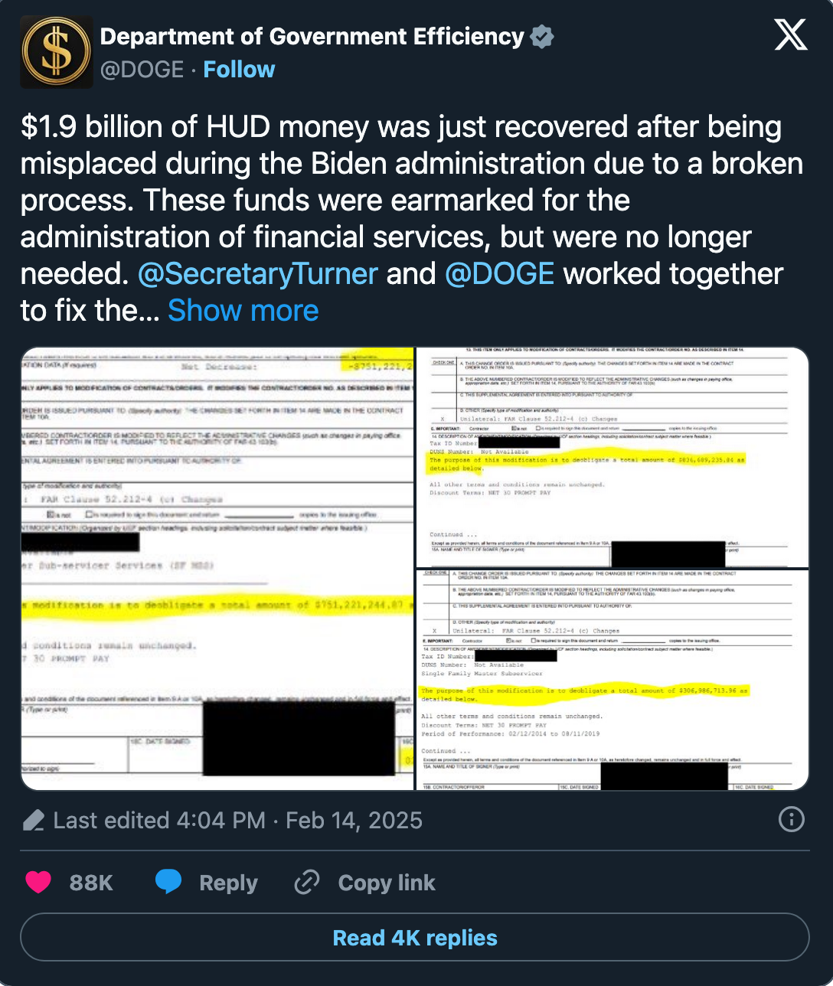Click the Read 4K replies button
This screenshot has width=833, height=986.
415,938
